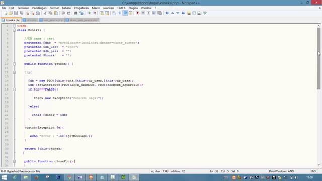322x181 pixels.
Task: Cut selection using scissors icon
Action: click(45, 13)
